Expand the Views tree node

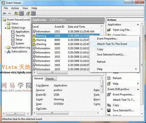[6, 24]
